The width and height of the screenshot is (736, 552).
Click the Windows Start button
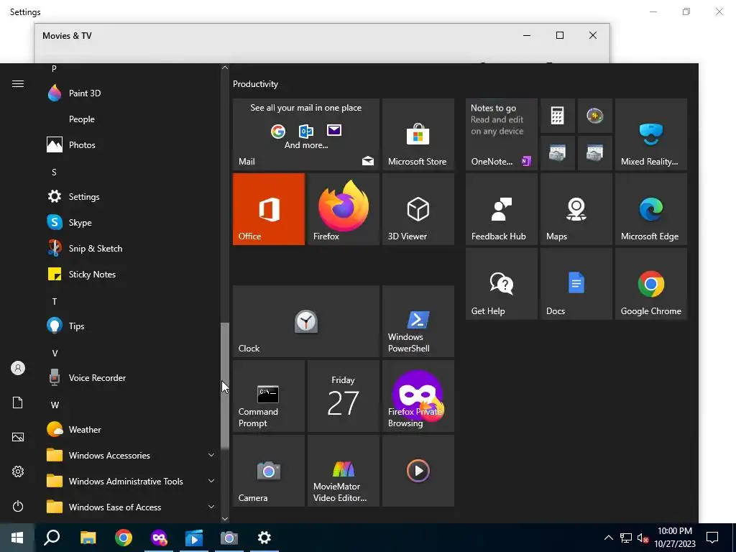(x=17, y=538)
